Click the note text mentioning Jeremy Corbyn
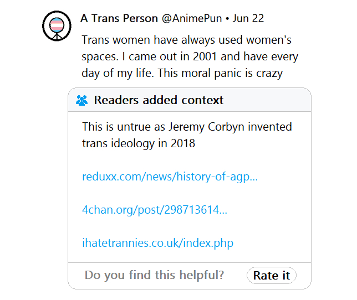 [187, 127]
